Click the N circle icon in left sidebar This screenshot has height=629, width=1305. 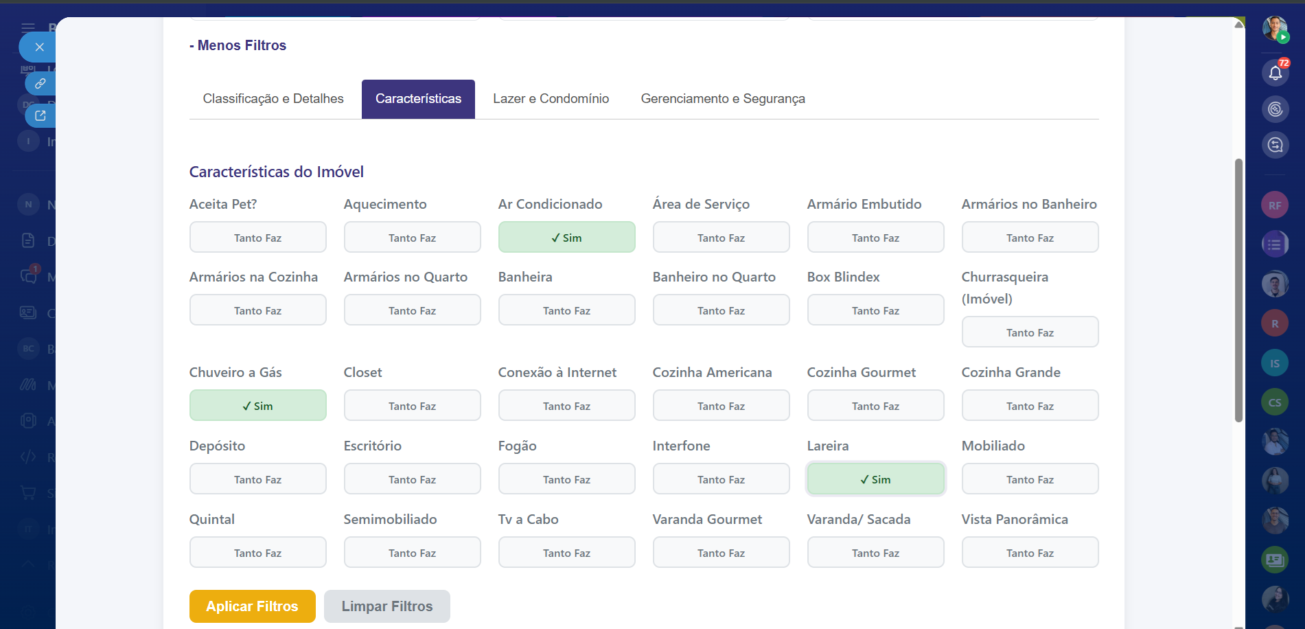(28, 204)
